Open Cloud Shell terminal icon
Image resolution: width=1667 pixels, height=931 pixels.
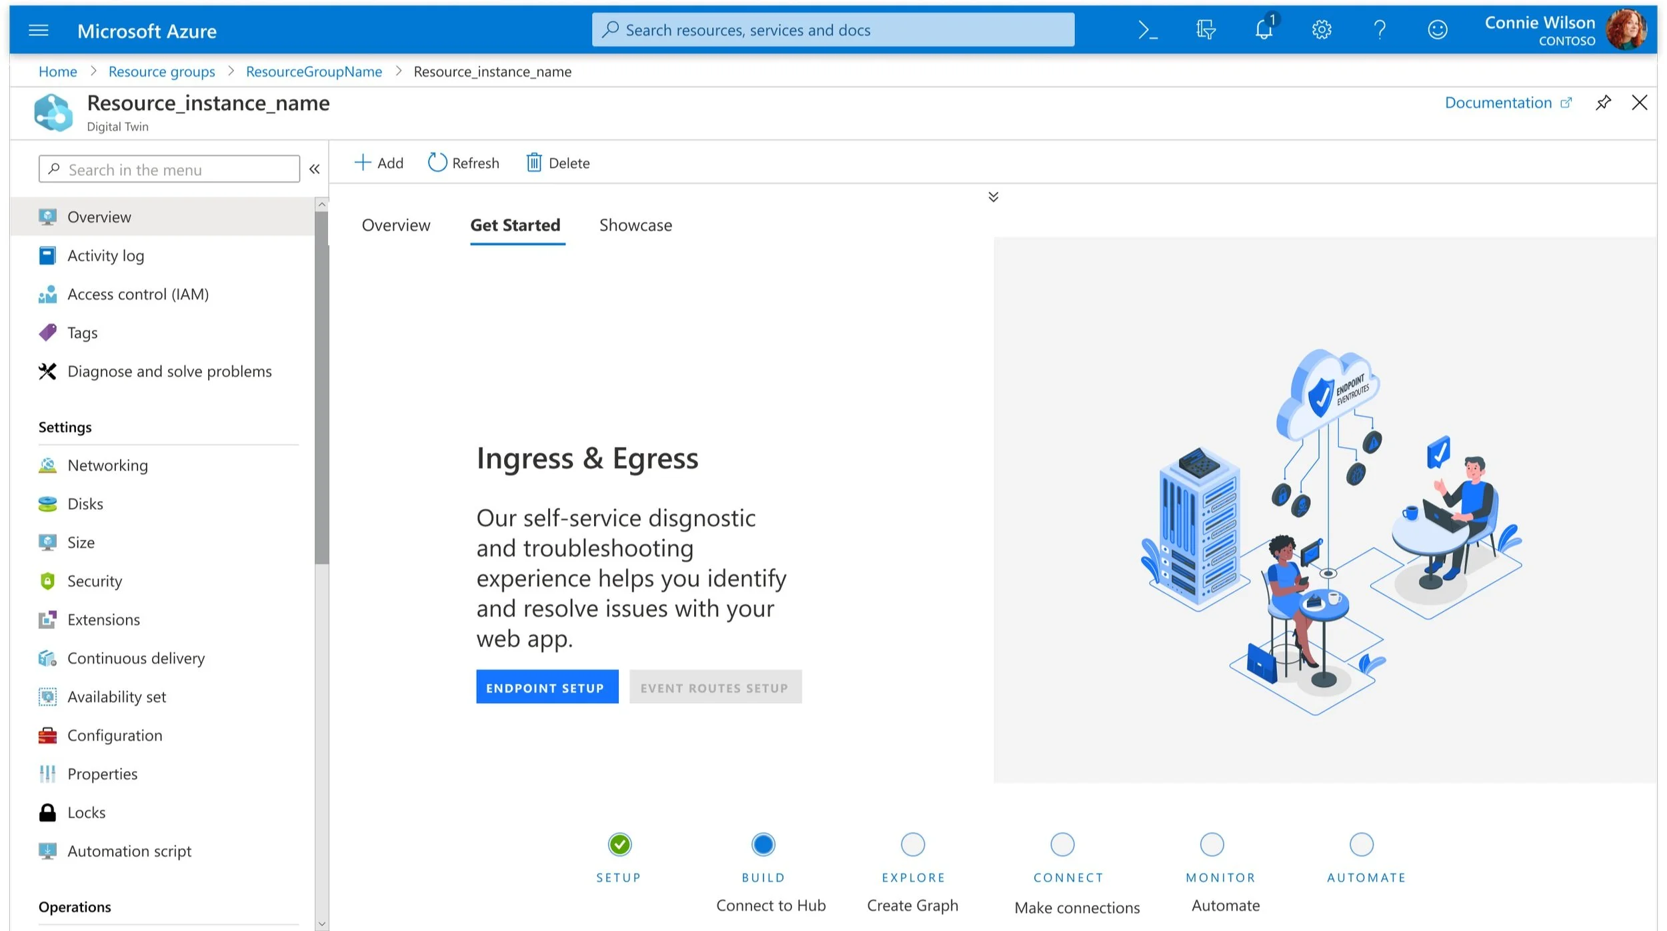pyautogui.click(x=1147, y=30)
